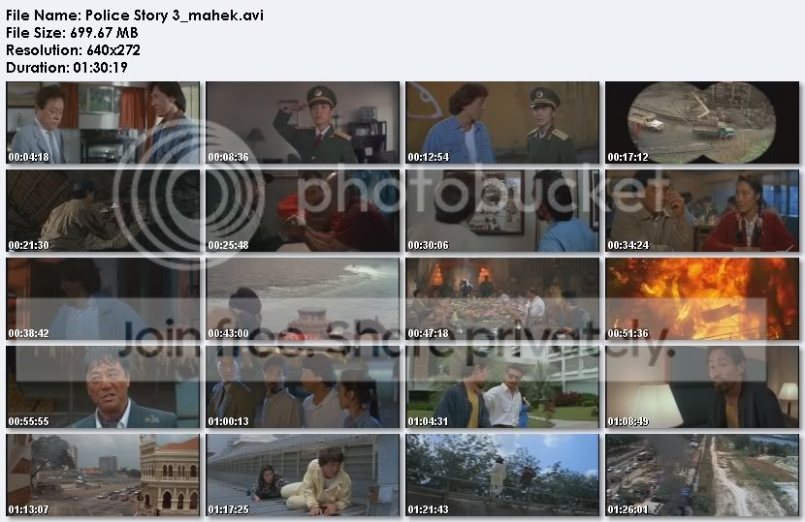Viewport: 805px width, 522px height.
Task: Select the group scene thumbnail at 01:00:13
Action: tap(303, 387)
